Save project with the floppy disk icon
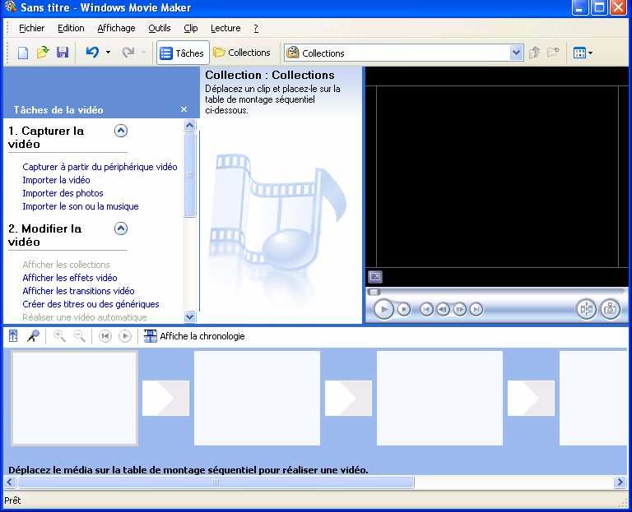The width and height of the screenshot is (632, 512). point(63,53)
